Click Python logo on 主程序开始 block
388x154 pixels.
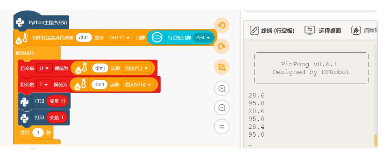coord(20,23)
